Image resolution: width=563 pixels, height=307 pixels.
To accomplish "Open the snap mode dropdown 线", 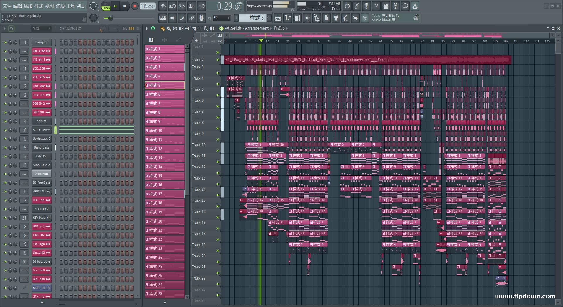I will point(222,18).
